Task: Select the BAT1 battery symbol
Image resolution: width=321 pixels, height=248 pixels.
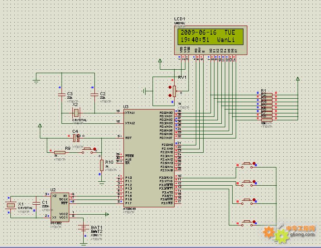Action: coord(83,228)
